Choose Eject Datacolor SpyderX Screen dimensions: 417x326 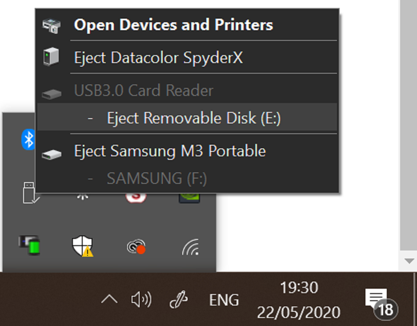[158, 58]
